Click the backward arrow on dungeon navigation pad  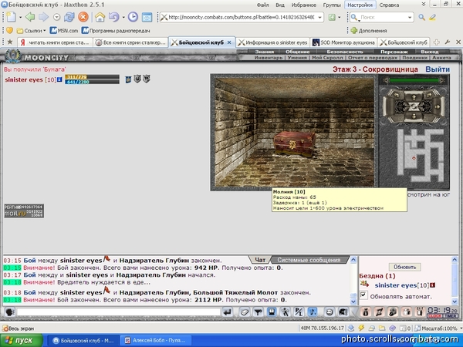[x=414, y=116]
